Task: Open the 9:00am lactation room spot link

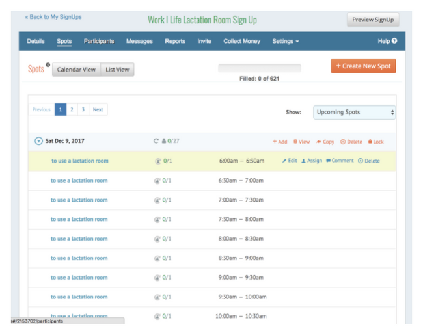Action: point(79,278)
